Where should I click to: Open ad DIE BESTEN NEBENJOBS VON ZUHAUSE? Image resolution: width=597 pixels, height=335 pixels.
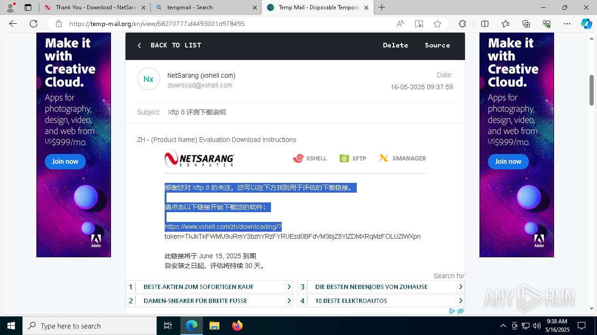(x=381, y=287)
